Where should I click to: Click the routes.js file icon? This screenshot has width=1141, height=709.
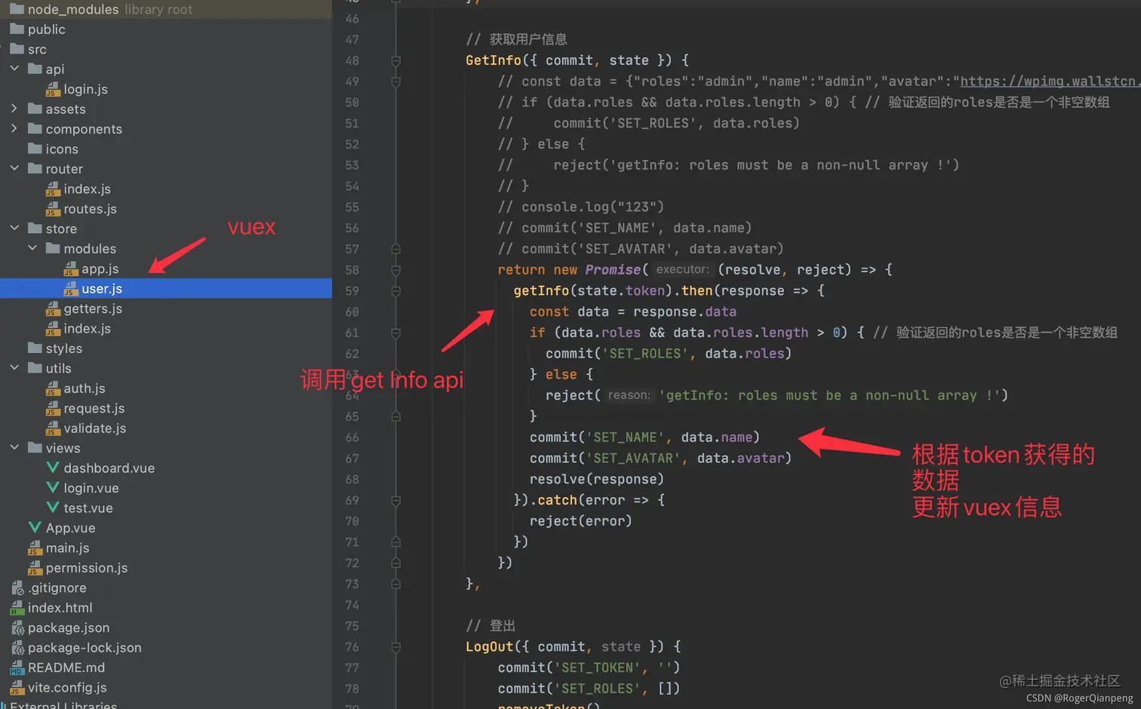coord(53,209)
